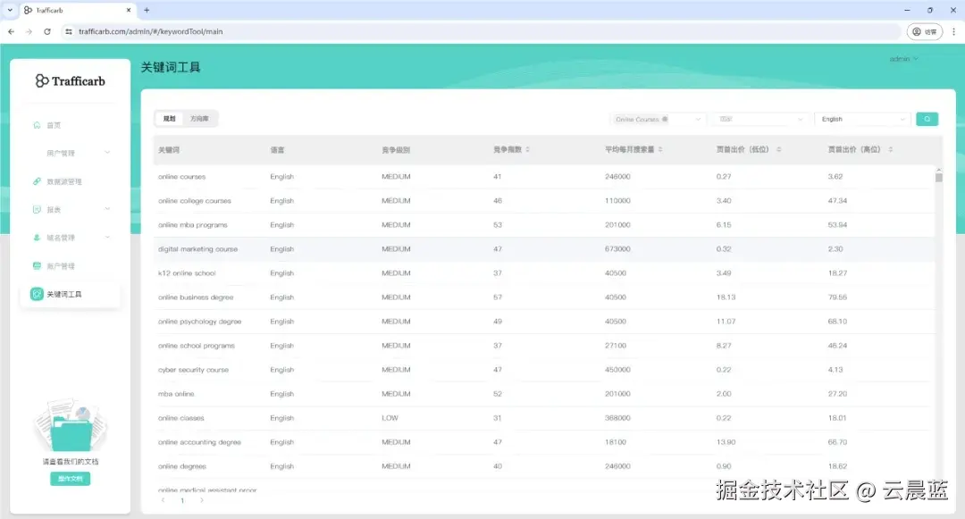Click the 关键词 column header

tap(169, 149)
